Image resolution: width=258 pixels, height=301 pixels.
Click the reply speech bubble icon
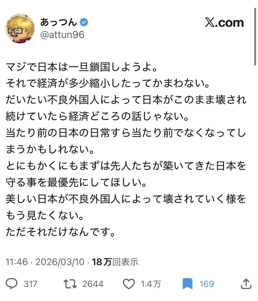(12, 284)
